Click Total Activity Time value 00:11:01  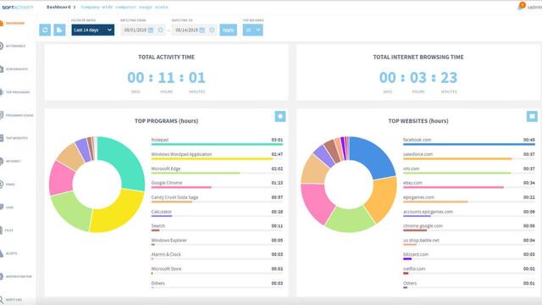tap(166, 77)
